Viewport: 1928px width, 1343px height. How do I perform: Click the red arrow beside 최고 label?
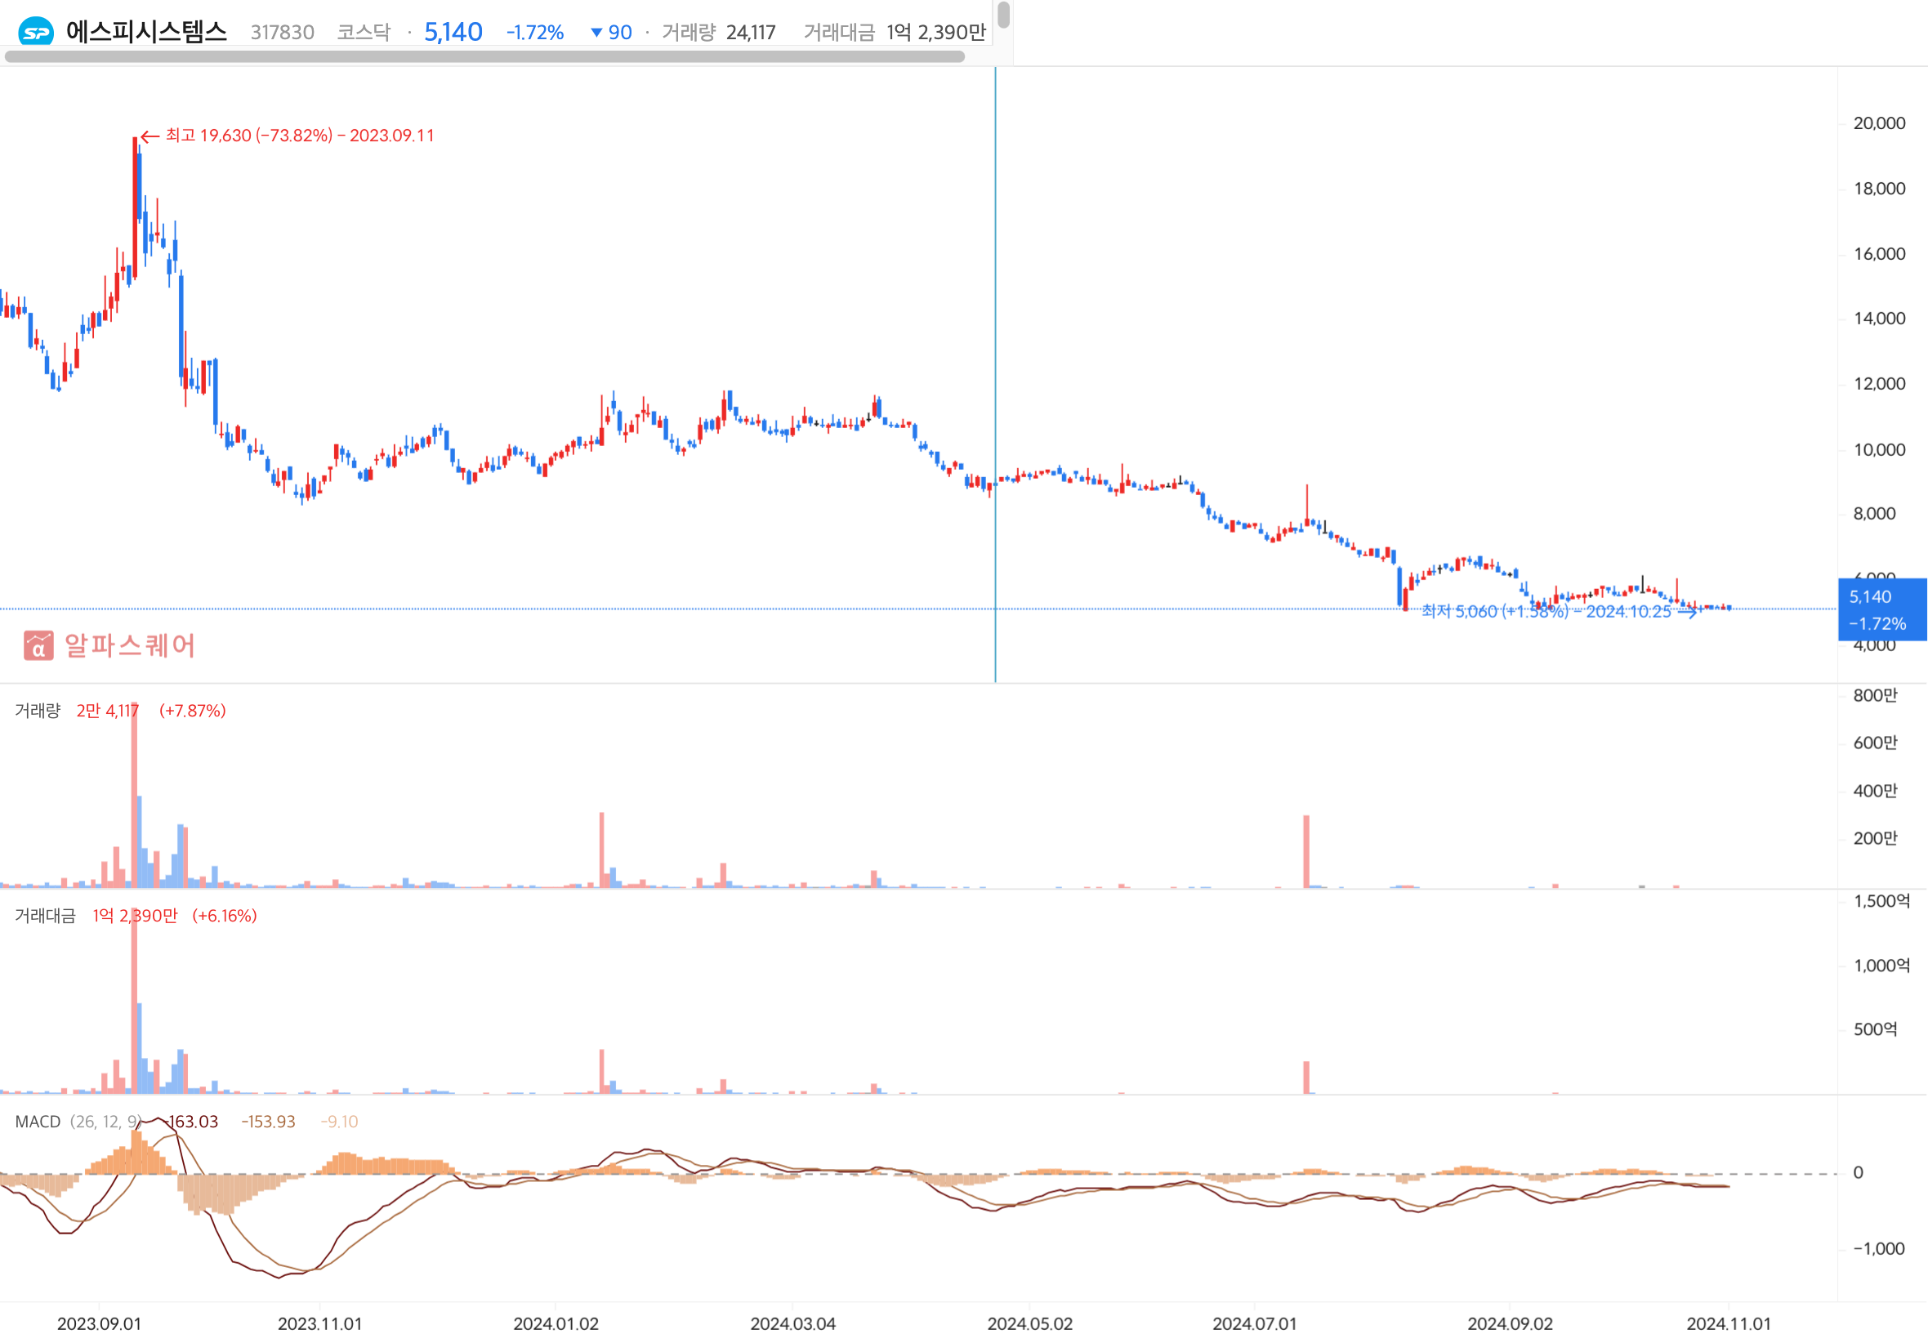coord(150,136)
